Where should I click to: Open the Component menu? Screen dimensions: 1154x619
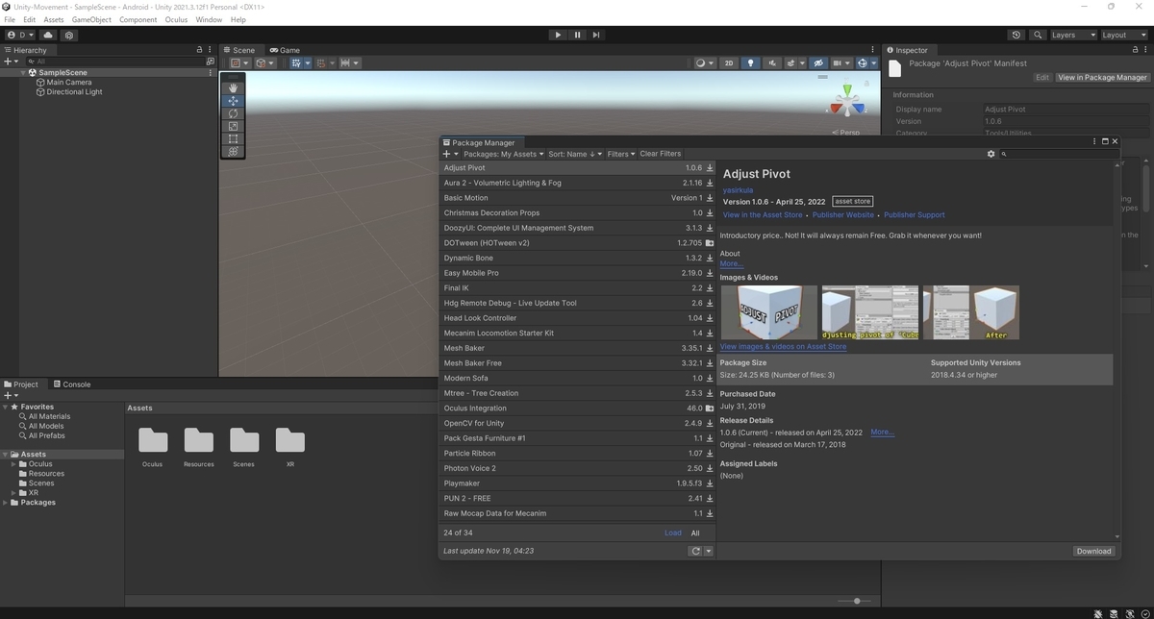point(138,19)
